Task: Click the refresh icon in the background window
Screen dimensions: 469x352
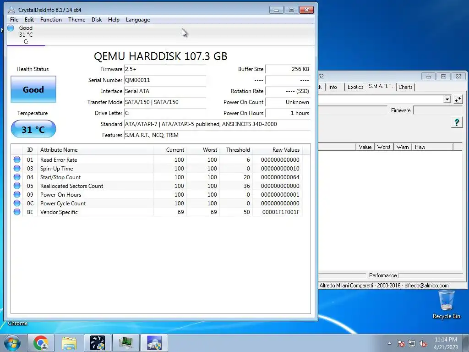Action: pos(458,99)
